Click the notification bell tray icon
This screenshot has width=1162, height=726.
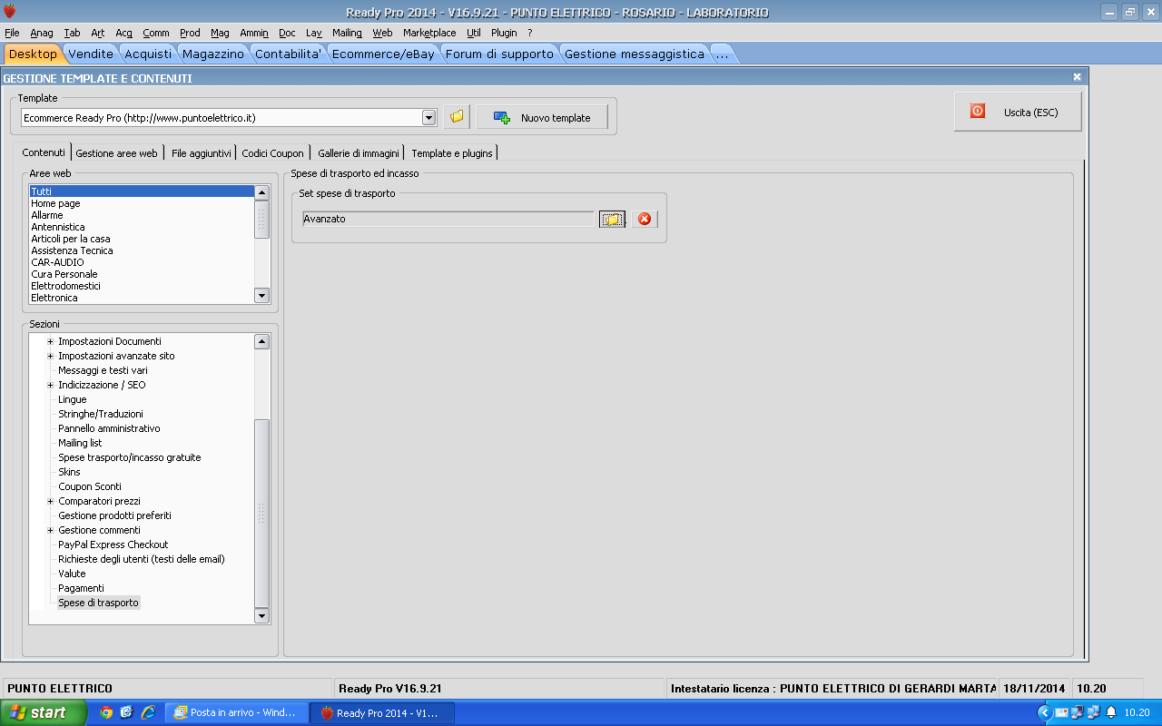point(1109,712)
